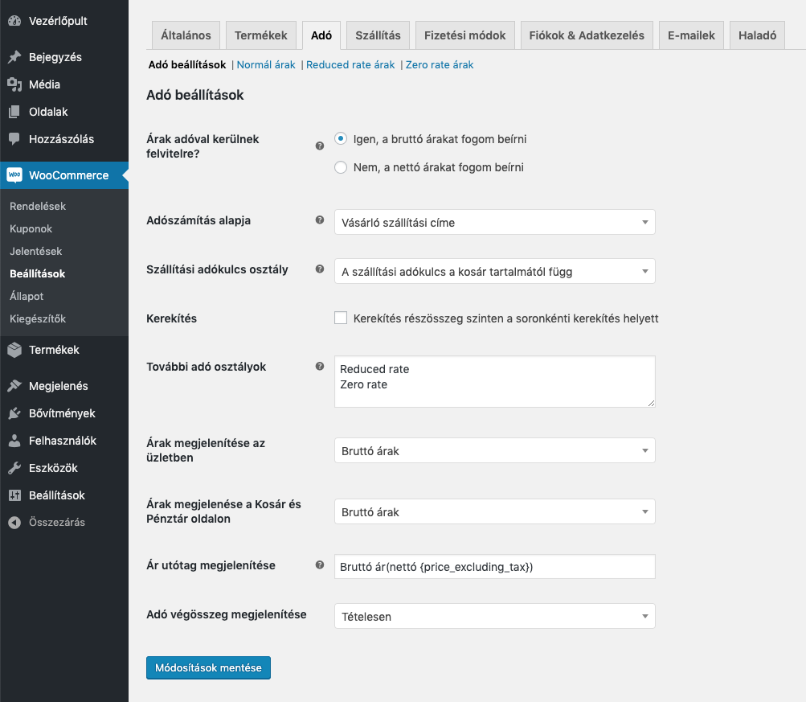Open the Fizetési módok tab

click(x=464, y=35)
